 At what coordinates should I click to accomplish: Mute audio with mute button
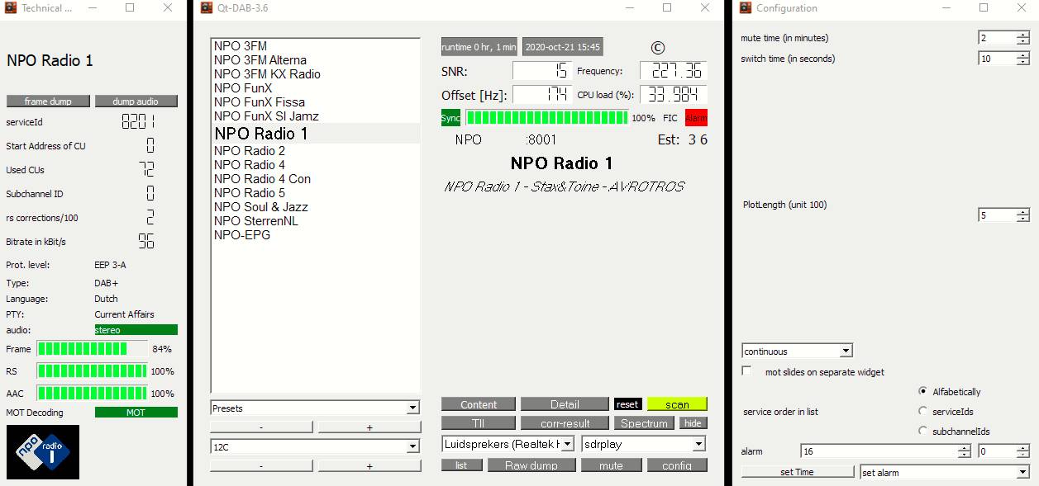611,465
